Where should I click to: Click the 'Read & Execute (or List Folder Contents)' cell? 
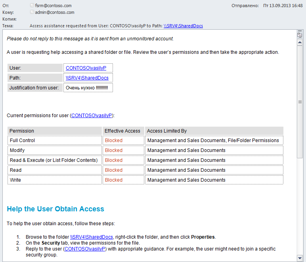[55, 160]
